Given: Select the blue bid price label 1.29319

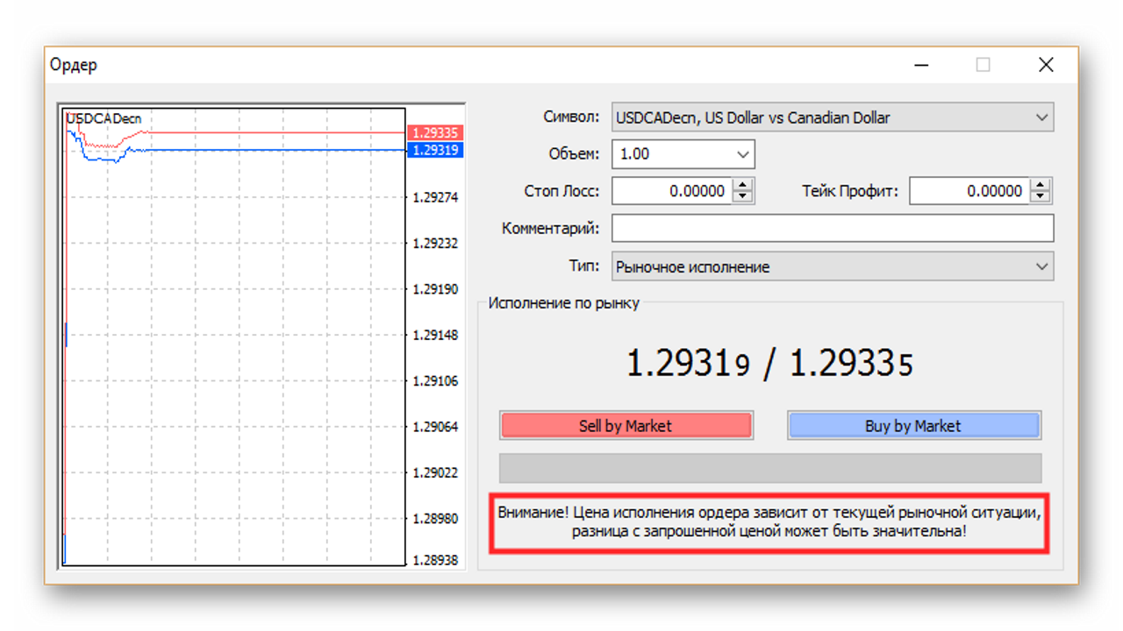Looking at the screenshot, I should 434,150.
